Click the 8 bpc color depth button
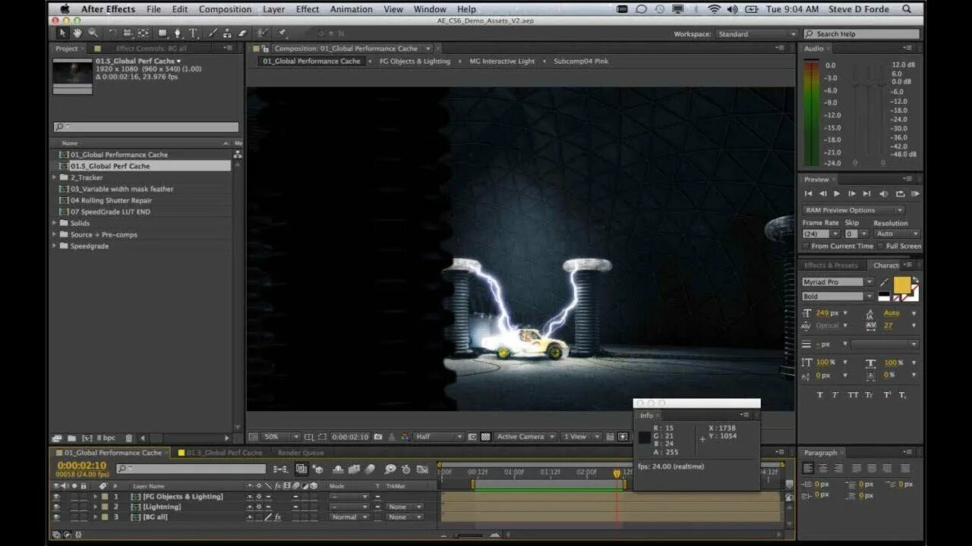The image size is (972, 546). click(106, 438)
